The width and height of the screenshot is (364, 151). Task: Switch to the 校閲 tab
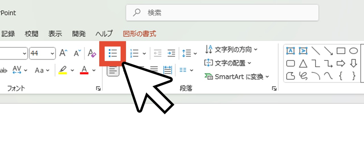[31, 34]
